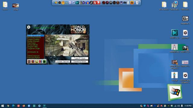
Task: Open the red download-arrow dock icon
Action: click(99, 3)
